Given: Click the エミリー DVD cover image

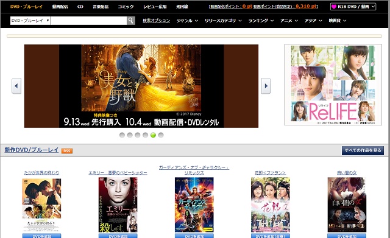Looking at the screenshot, I should pyautogui.click(x=118, y=205).
